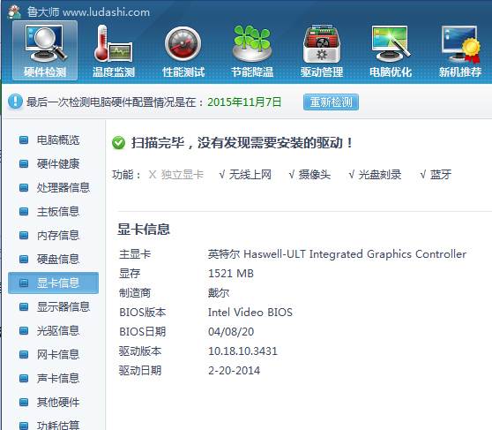Click the driver date 2-20-2014
This screenshot has height=430, width=492.
click(x=234, y=371)
